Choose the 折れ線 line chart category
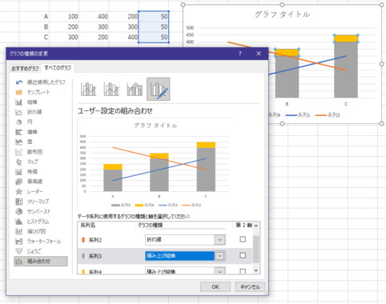Screen dimensions: 386x304 [x=29, y=112]
